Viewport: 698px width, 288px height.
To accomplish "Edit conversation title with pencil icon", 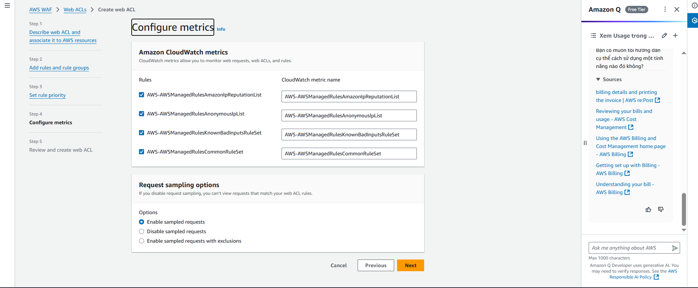I will [x=664, y=35].
